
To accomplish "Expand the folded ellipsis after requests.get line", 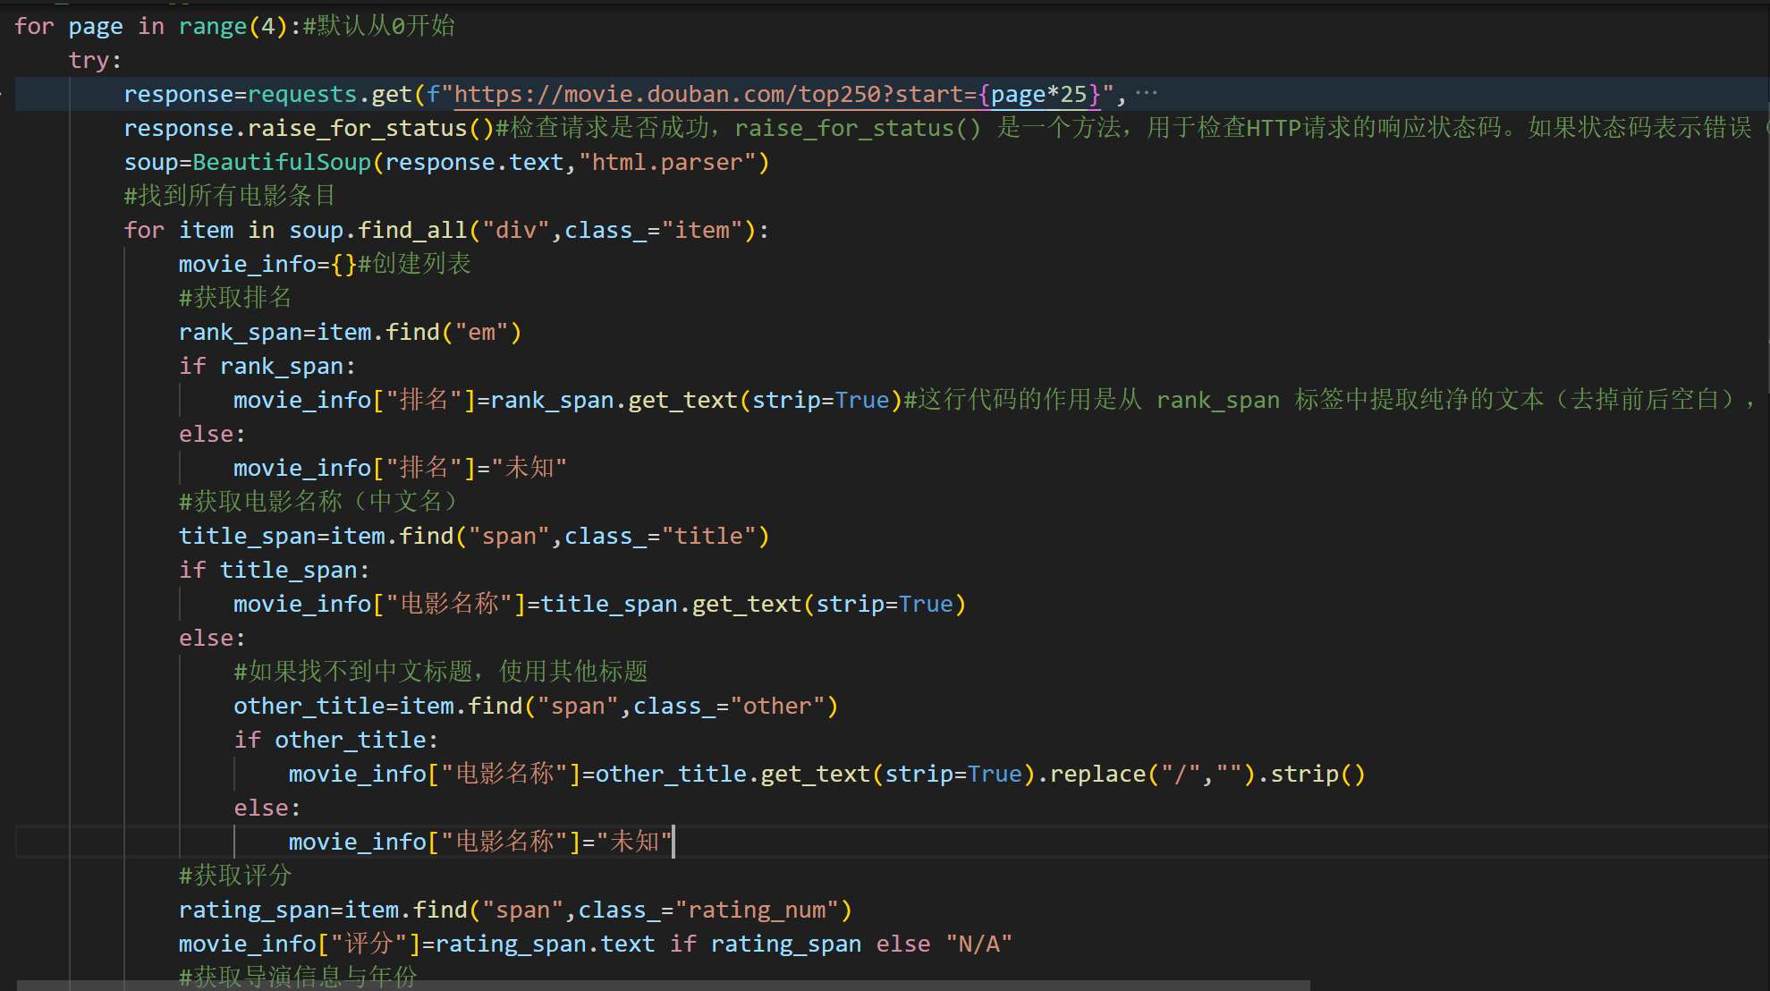I will click(x=1146, y=93).
